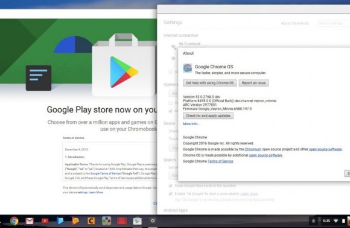Click the ARC Version 2977851 line

click(x=200, y=105)
